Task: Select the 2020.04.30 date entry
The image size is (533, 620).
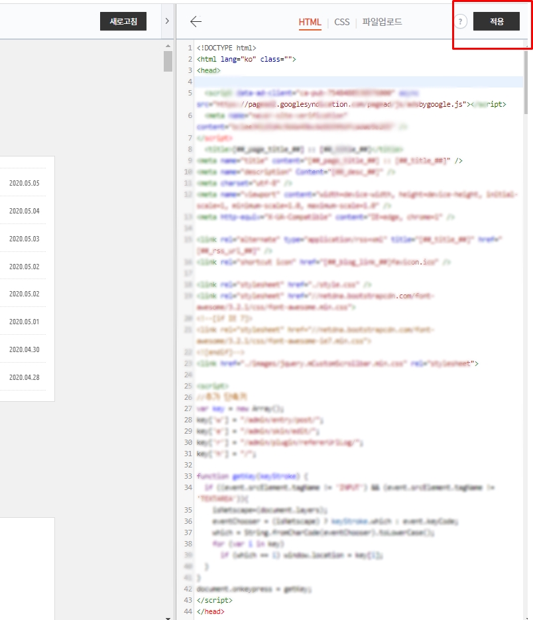Action: click(25, 349)
